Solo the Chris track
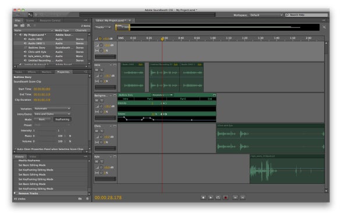The width and height of the screenshot is (341, 217). 101,131
